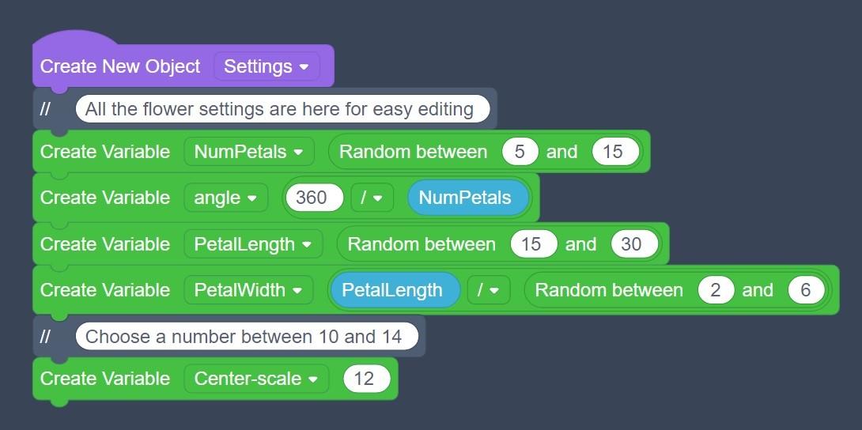Click the value 2 in PetalWidth random range
The height and width of the screenshot is (430, 862).
click(716, 290)
